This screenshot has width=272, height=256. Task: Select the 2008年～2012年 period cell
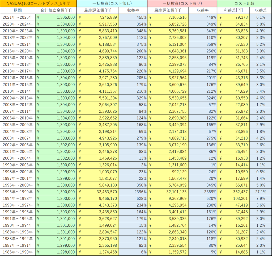coord(18,105)
